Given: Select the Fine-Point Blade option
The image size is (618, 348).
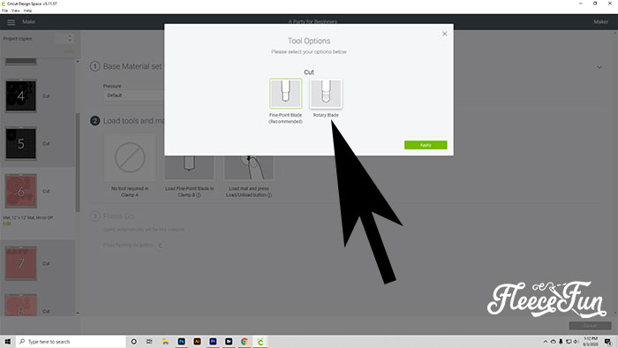Looking at the screenshot, I should (286, 94).
